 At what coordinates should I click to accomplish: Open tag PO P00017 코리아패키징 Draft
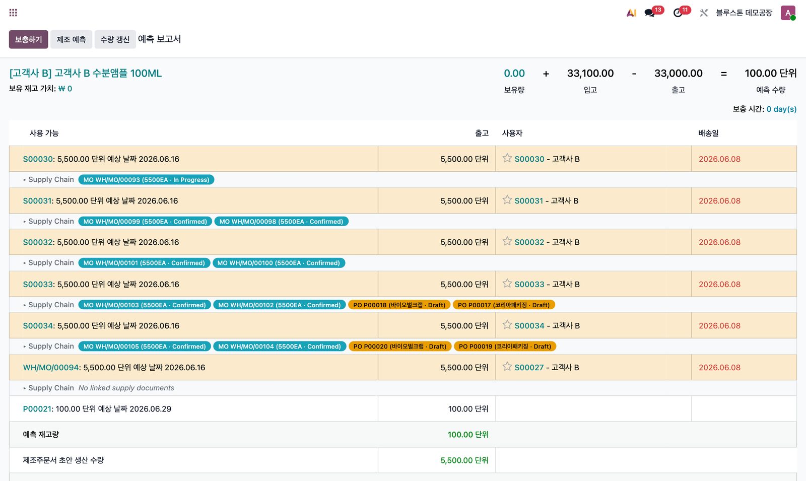coord(504,305)
